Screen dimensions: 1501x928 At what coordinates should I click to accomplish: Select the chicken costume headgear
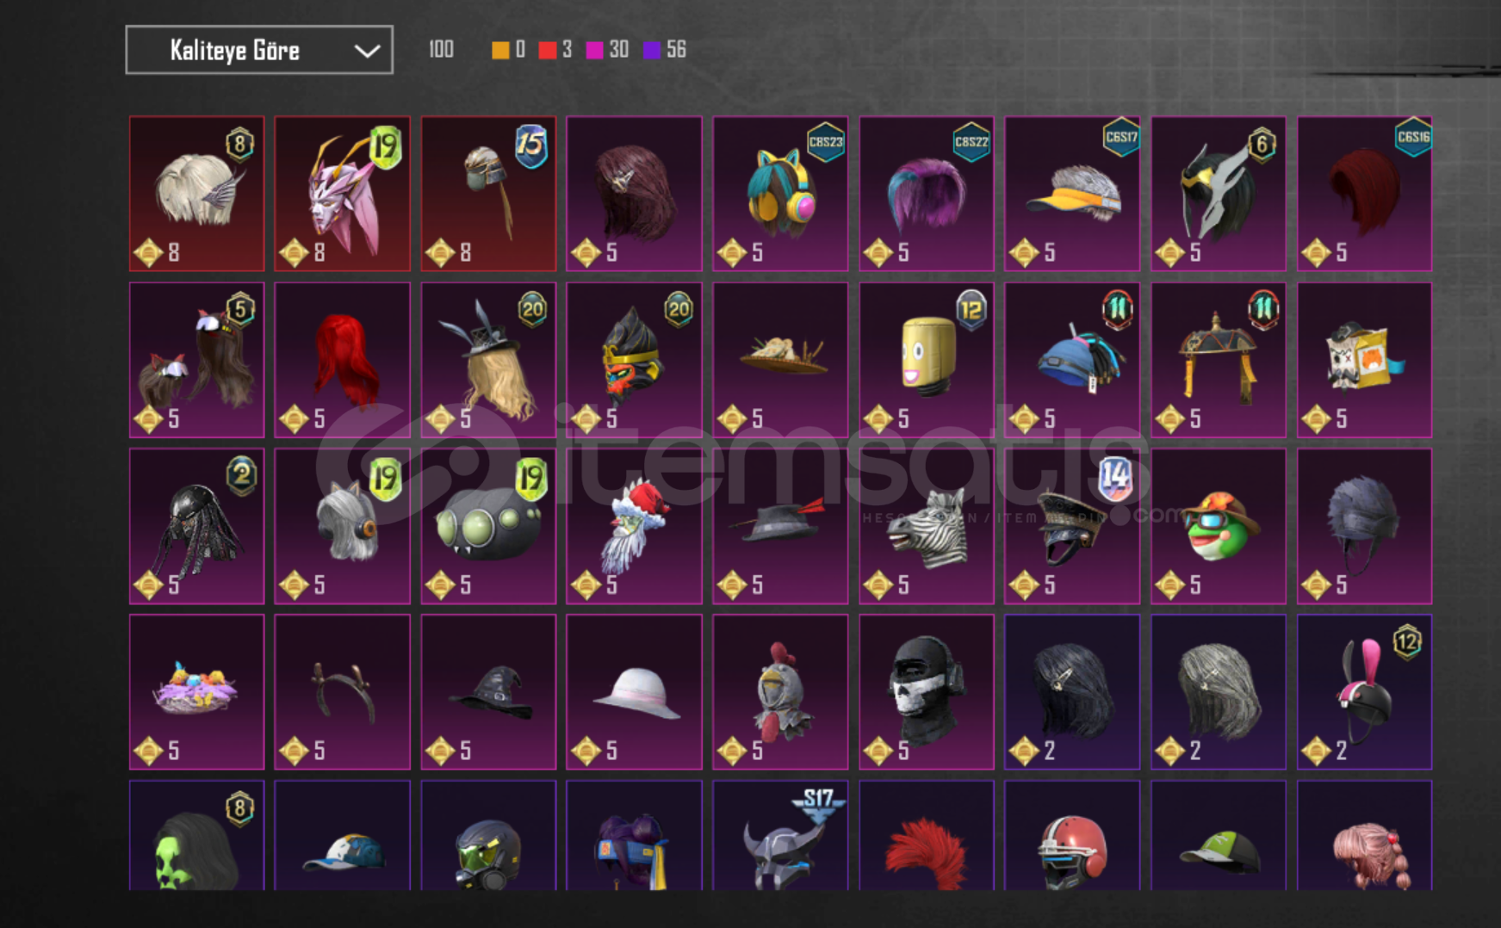(x=780, y=692)
